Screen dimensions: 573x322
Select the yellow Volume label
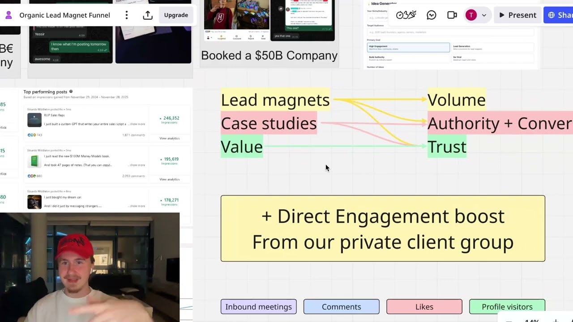(456, 100)
